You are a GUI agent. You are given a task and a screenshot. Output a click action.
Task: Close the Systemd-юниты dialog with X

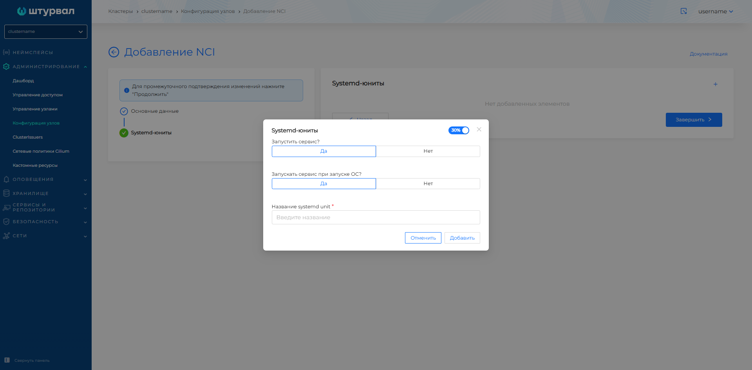(479, 130)
